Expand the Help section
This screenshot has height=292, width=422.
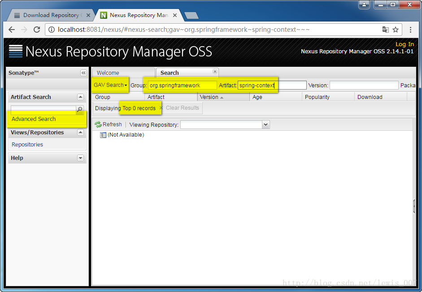point(80,158)
